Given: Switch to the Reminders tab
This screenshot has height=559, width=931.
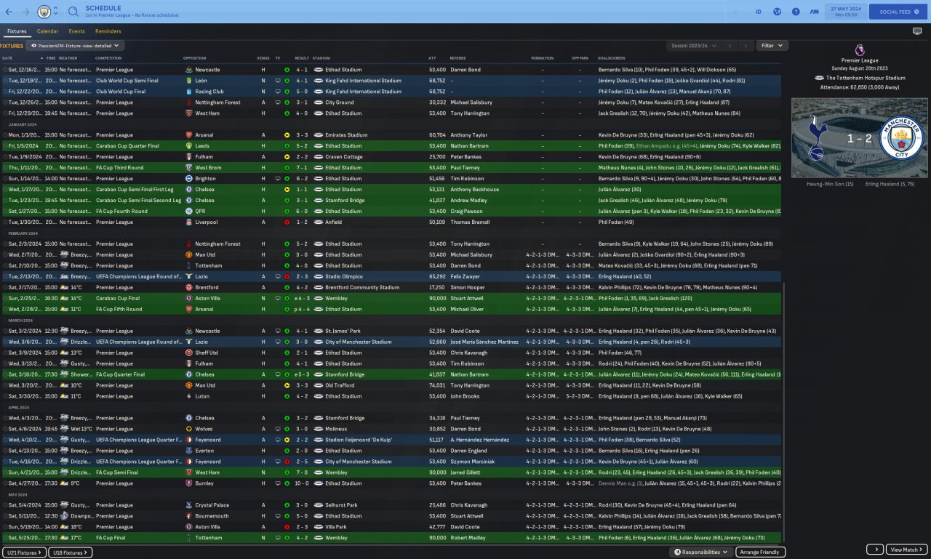Looking at the screenshot, I should click(108, 31).
